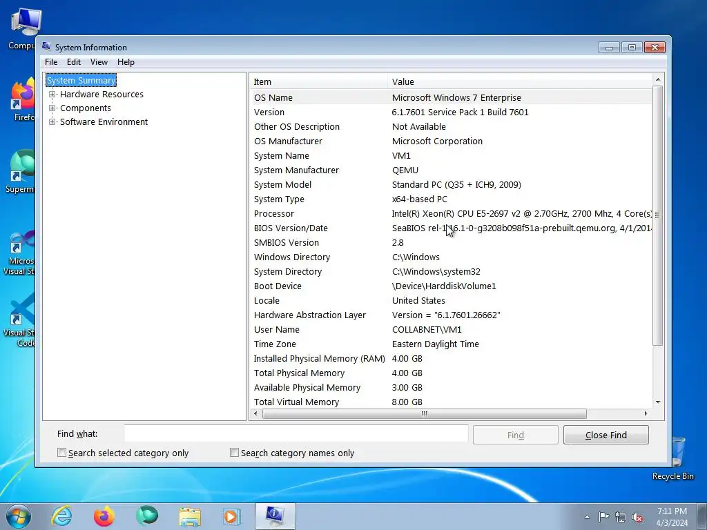Maximize the System Information window
The width and height of the screenshot is (707, 530).
pyautogui.click(x=632, y=47)
